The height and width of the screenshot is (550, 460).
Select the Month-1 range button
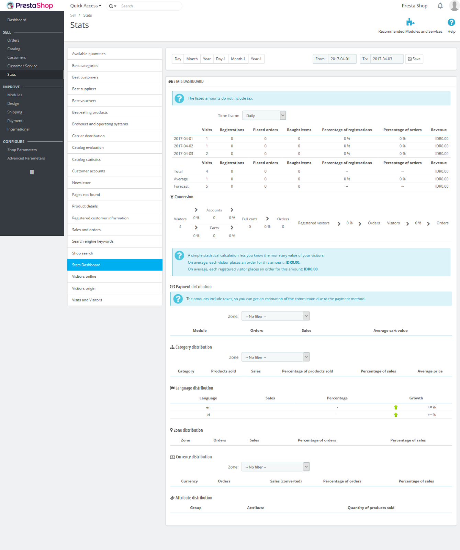pos(238,59)
